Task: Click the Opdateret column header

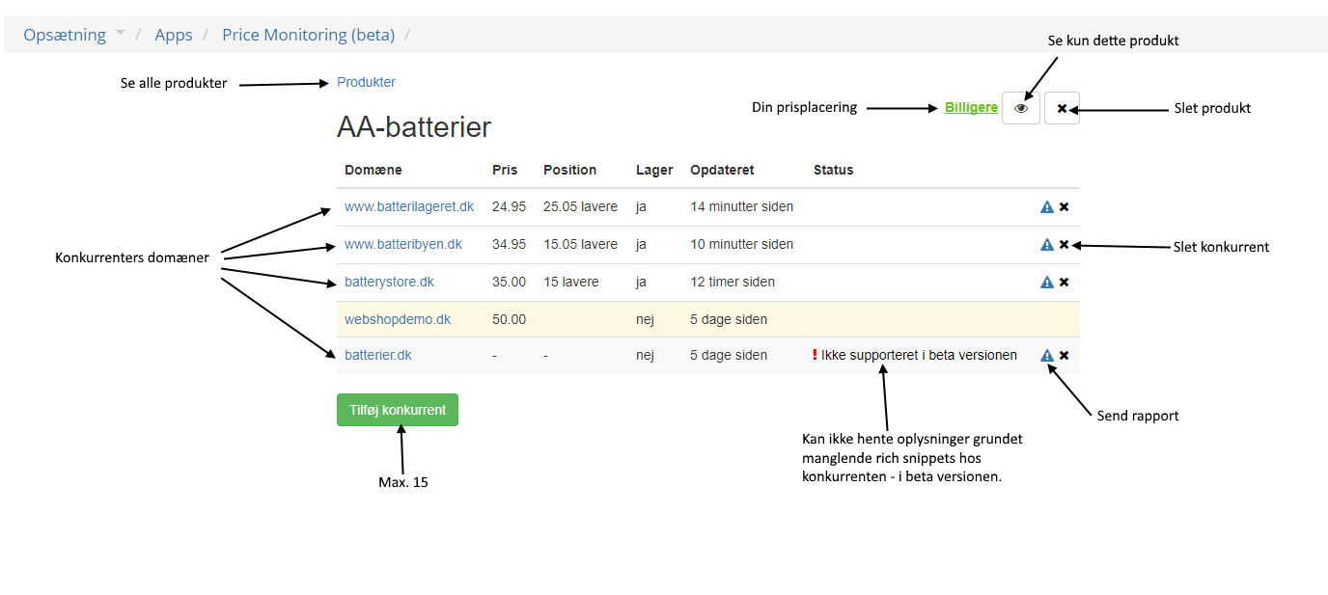Action: click(722, 170)
